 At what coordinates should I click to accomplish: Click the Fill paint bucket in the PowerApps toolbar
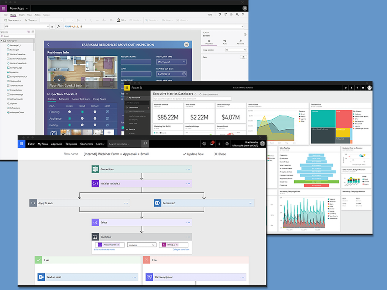[x=119, y=20]
